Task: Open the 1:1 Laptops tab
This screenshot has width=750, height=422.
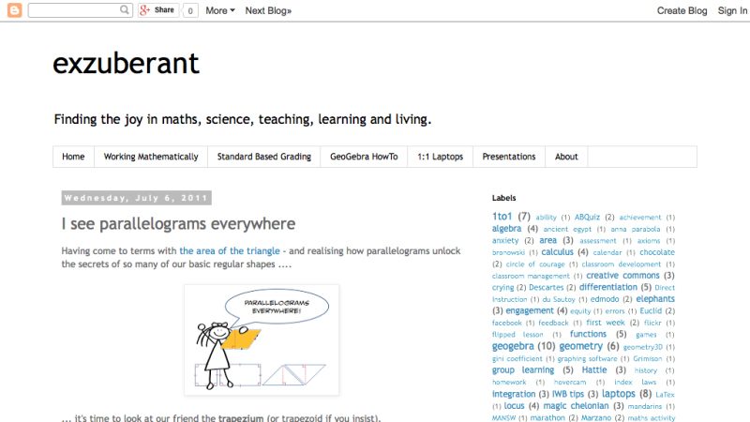Action: 440,157
